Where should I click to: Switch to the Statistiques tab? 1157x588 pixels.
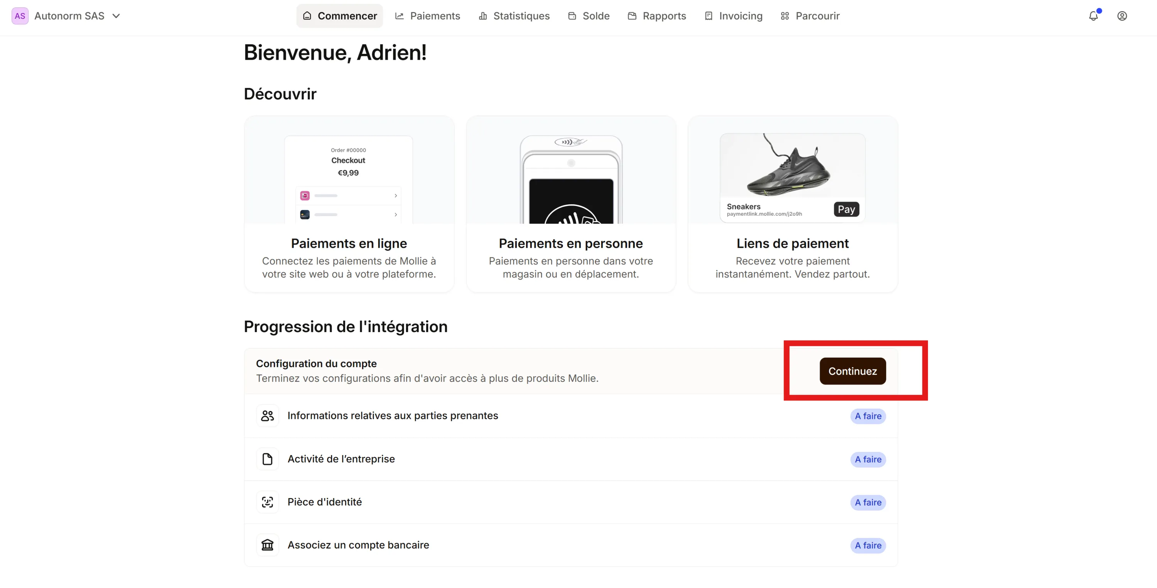pyautogui.click(x=514, y=16)
